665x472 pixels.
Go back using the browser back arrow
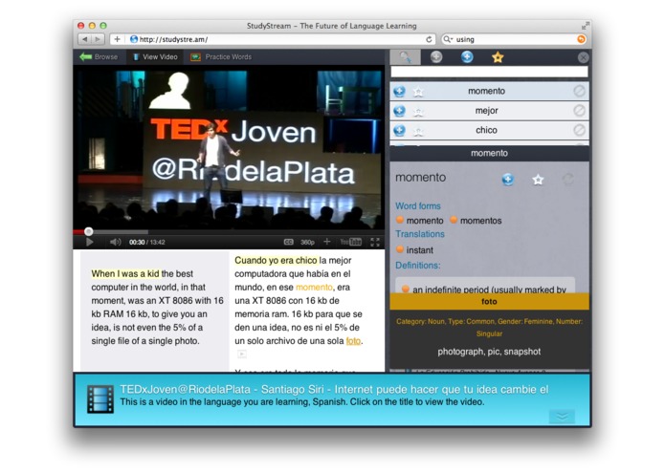click(85, 39)
